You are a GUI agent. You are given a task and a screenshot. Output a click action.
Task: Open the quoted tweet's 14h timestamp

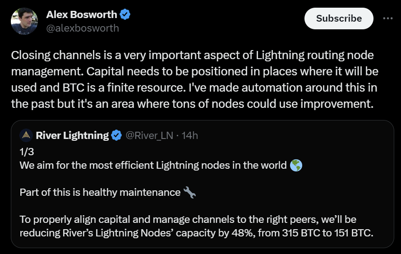point(189,135)
